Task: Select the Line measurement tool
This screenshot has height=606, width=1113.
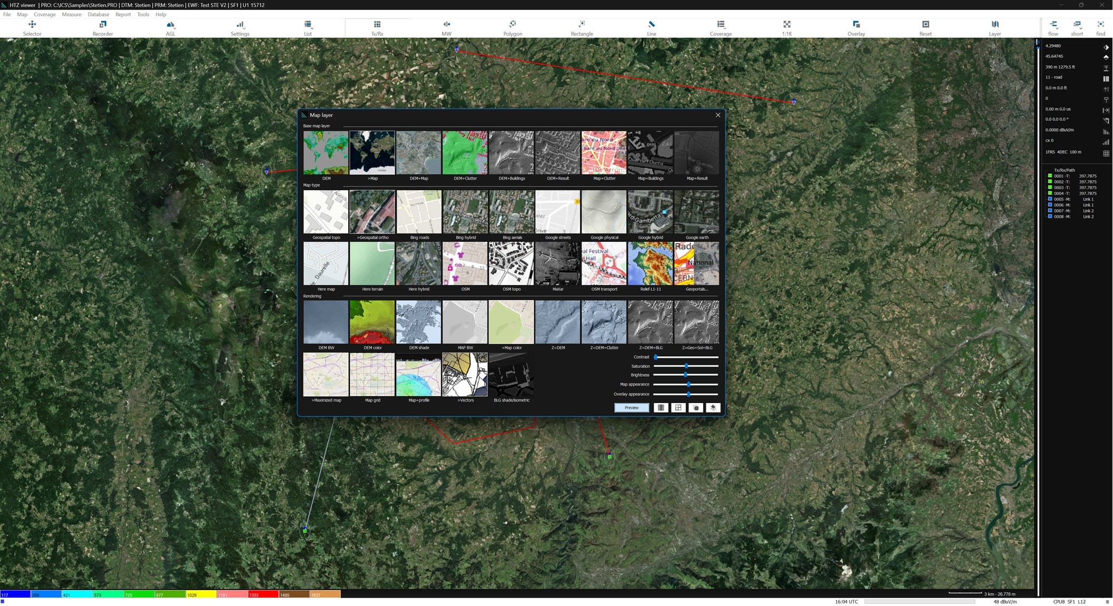Action: tap(651, 27)
